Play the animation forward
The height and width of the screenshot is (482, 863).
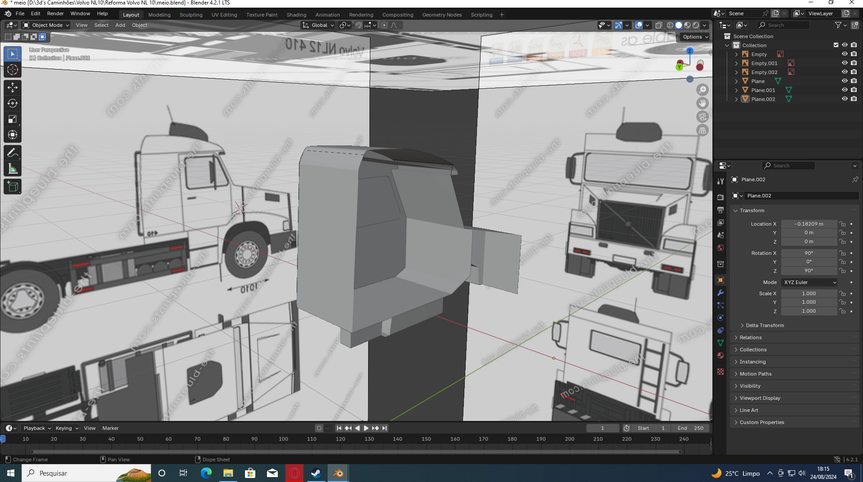(366, 428)
